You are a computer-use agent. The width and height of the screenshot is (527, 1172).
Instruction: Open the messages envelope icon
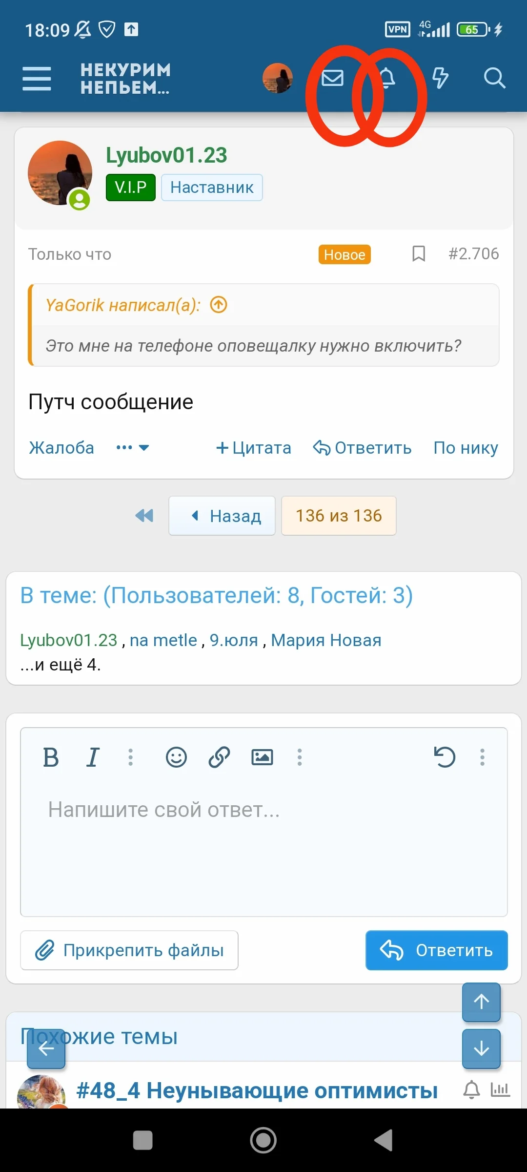pos(333,78)
